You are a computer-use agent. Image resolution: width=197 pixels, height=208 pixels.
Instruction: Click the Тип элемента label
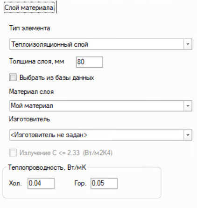(29, 28)
